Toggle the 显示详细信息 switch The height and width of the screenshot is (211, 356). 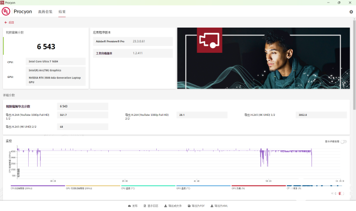[343, 141]
